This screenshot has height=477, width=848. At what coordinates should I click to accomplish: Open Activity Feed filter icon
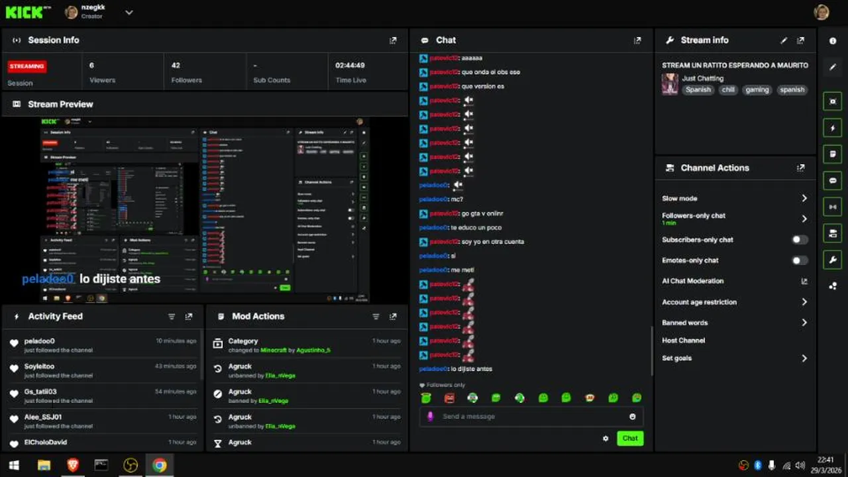[172, 317]
